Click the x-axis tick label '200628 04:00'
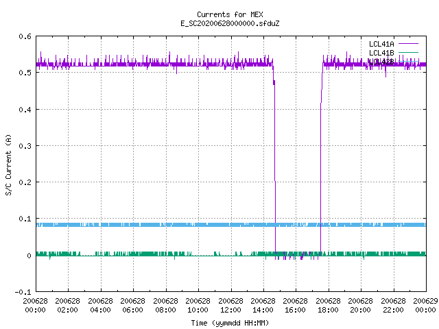 [100, 305]
